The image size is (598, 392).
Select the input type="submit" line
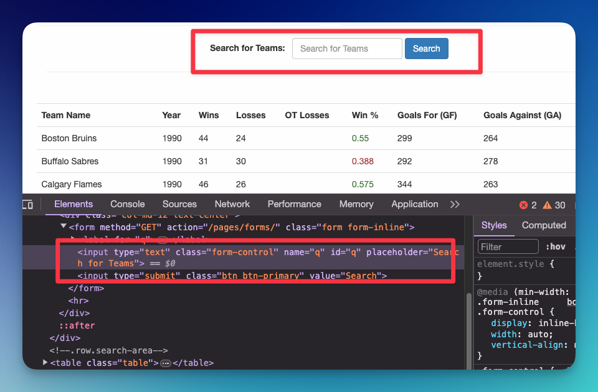[x=232, y=276]
